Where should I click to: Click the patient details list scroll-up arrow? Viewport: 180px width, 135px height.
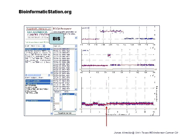pyautogui.click(x=51, y=49)
